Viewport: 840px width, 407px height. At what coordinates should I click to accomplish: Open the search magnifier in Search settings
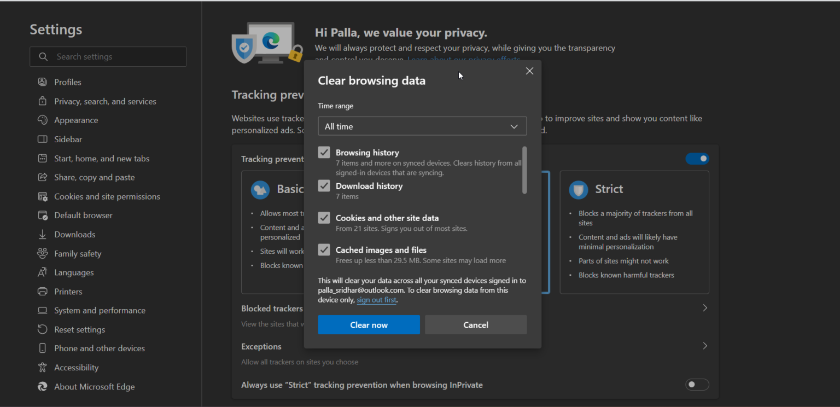[x=43, y=56]
